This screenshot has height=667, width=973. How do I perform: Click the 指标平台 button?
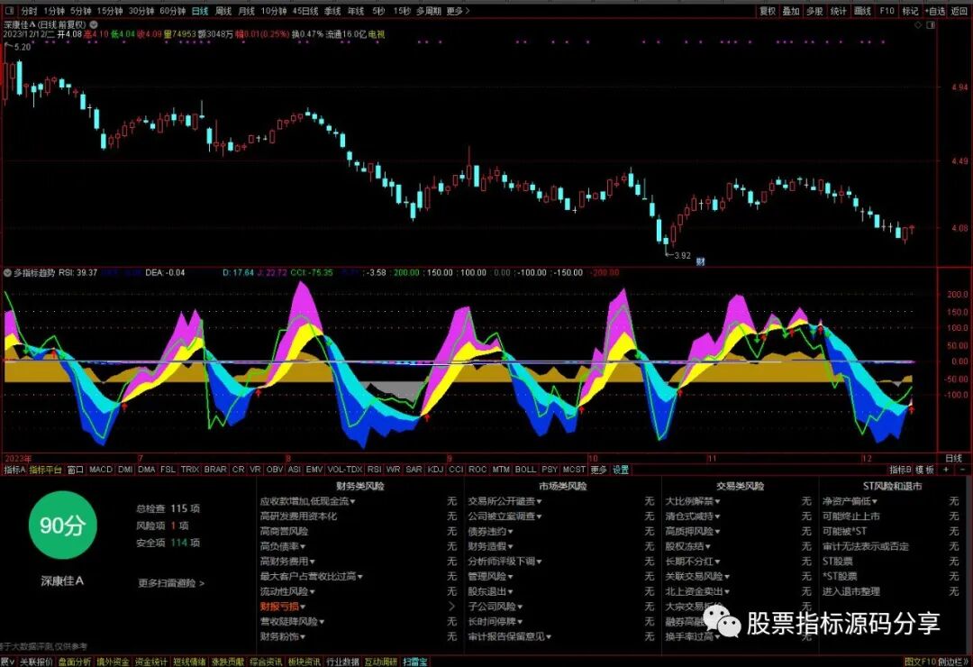pos(46,470)
